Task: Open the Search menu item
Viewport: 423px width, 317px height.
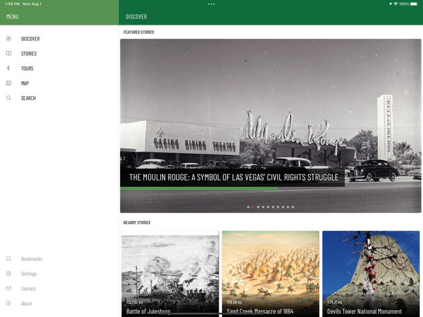Action: (x=59, y=98)
